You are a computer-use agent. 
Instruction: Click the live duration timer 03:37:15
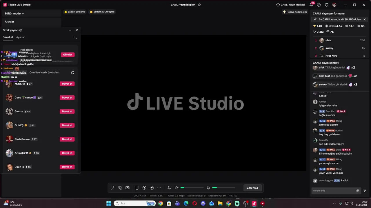(252, 188)
